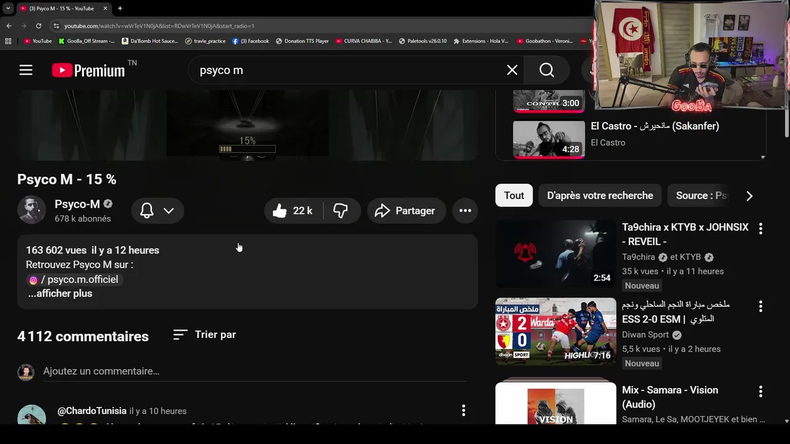Open options menu on ChardoTunisia comment
The width and height of the screenshot is (790, 444).
pos(464,410)
